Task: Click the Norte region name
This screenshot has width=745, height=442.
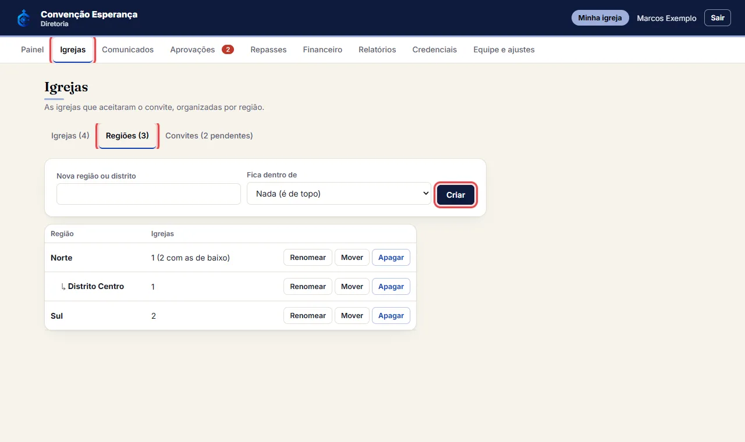Action: 62,258
